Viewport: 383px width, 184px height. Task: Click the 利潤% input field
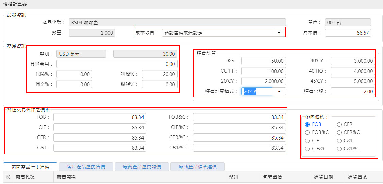pyautogui.click(x=159, y=74)
